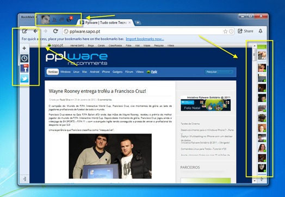The image size is (285, 197).
Task: Click the address bar showing pplware.sapo.pt
Action: coord(148,31)
